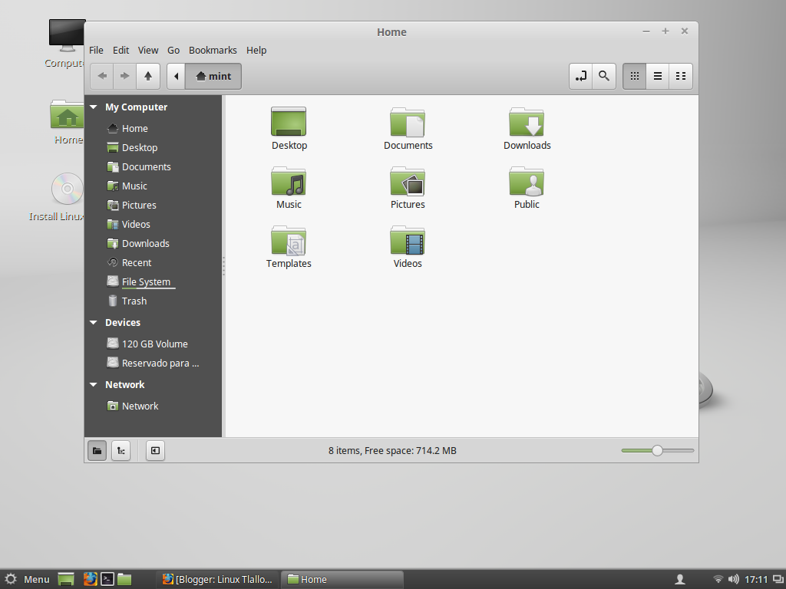
Task: Collapse the Network section
Action: tap(93, 384)
